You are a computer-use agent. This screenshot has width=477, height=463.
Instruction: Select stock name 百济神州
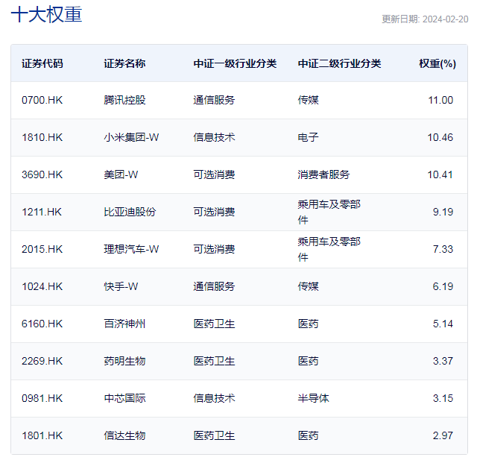click(x=124, y=324)
